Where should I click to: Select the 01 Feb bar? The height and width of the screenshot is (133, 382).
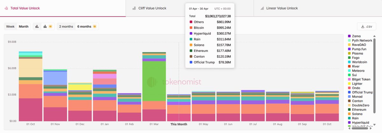[129, 107]
